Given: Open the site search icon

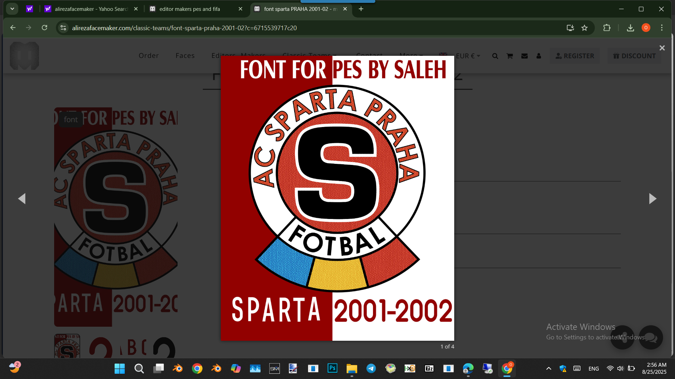Looking at the screenshot, I should (x=495, y=56).
